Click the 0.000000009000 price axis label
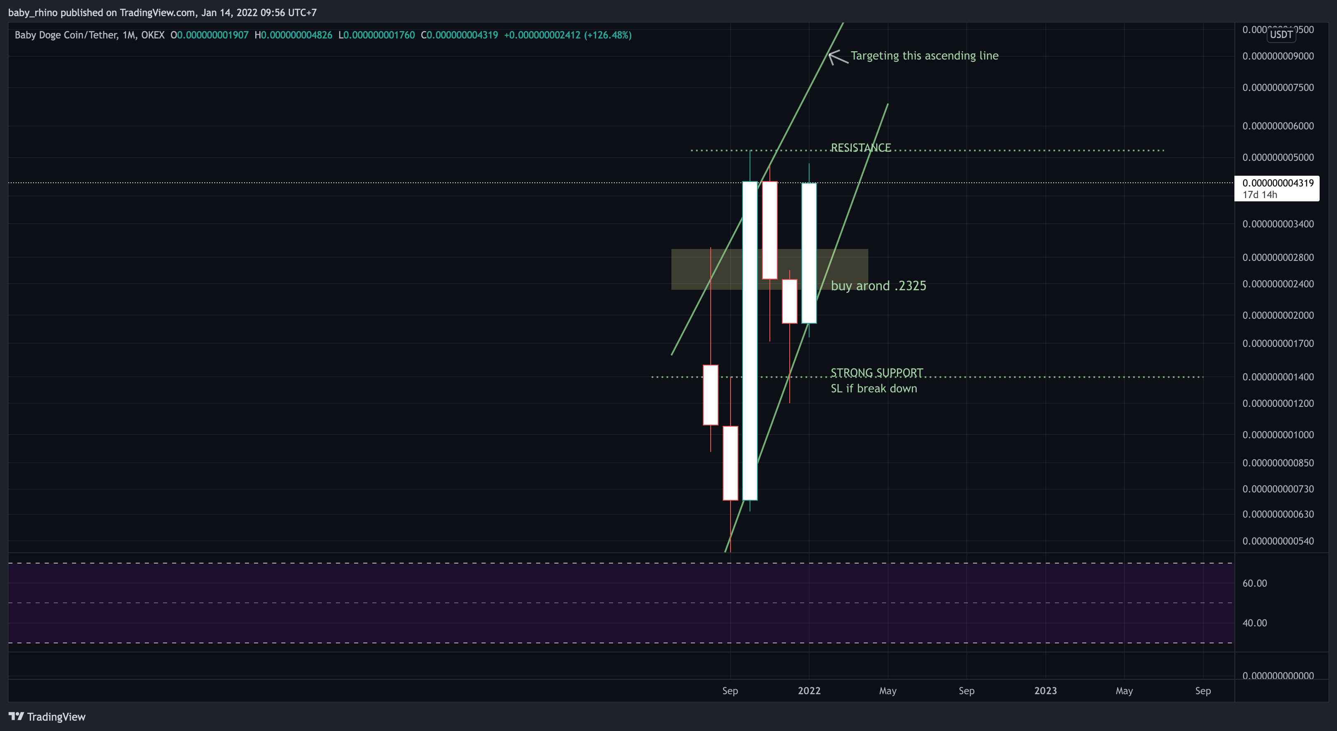Image resolution: width=1337 pixels, height=731 pixels. click(x=1278, y=56)
